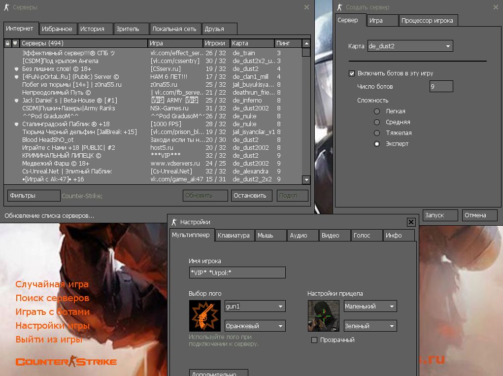503x376 pixels.
Task: Click the 'Серверы (494)' column header
Action: [84, 43]
